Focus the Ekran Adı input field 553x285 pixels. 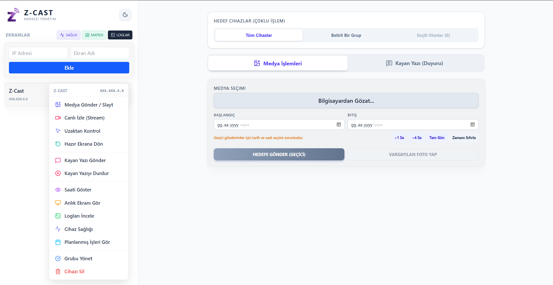(x=100, y=53)
